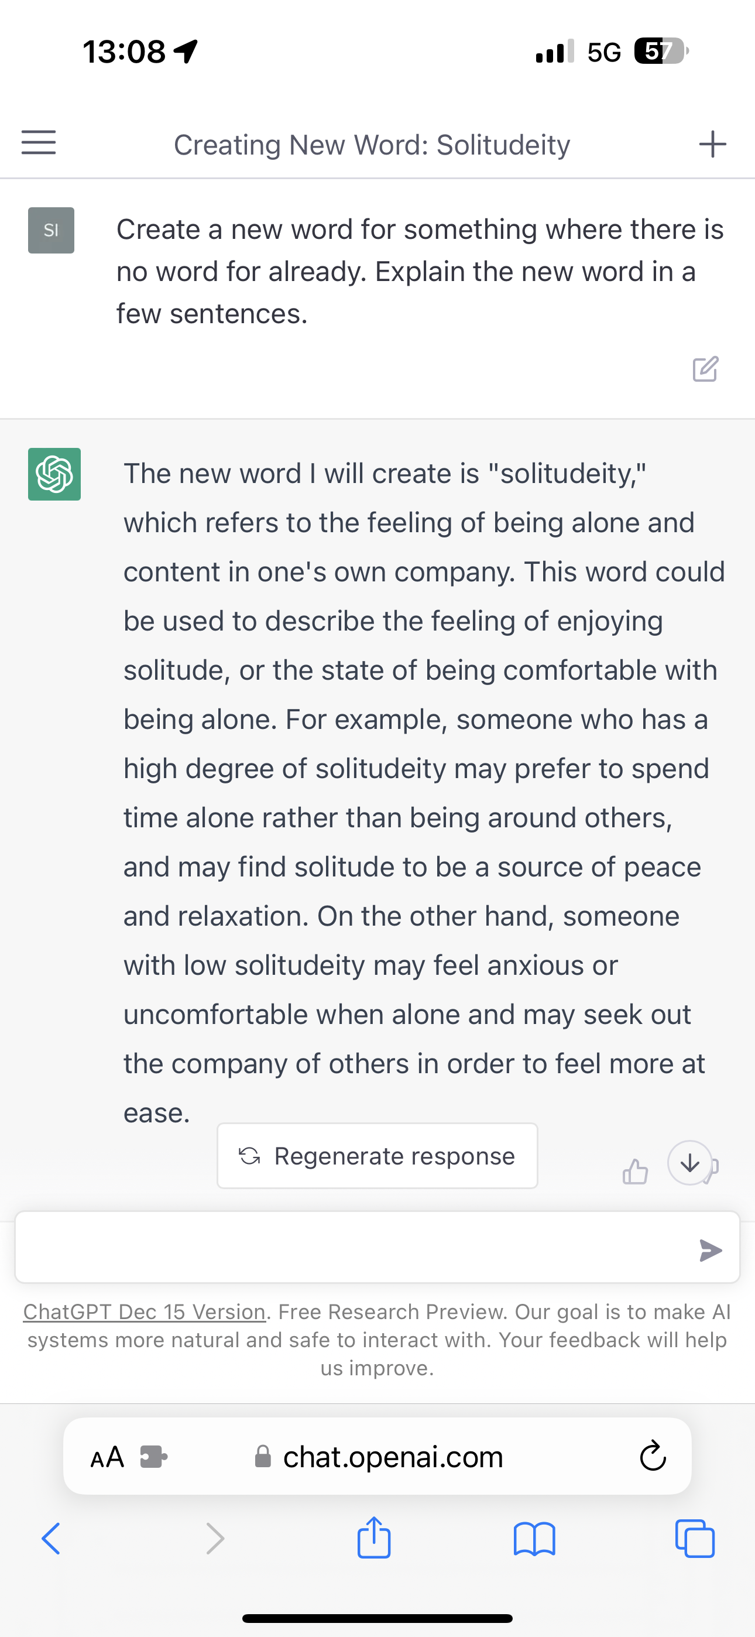The width and height of the screenshot is (755, 1637).
Task: Open the ChatGPT Dec 15 Version link
Action: pyautogui.click(x=144, y=1311)
